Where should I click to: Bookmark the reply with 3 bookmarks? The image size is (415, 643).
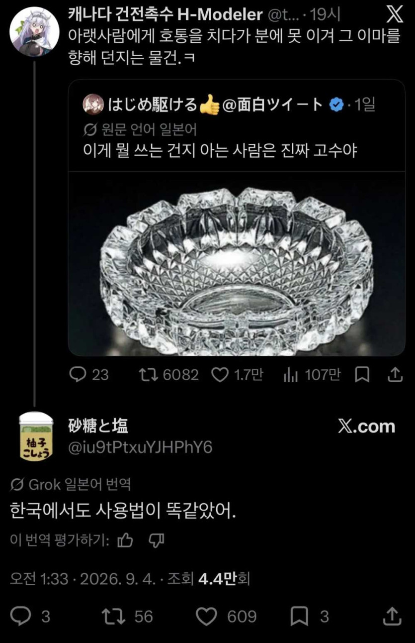pos(310,617)
